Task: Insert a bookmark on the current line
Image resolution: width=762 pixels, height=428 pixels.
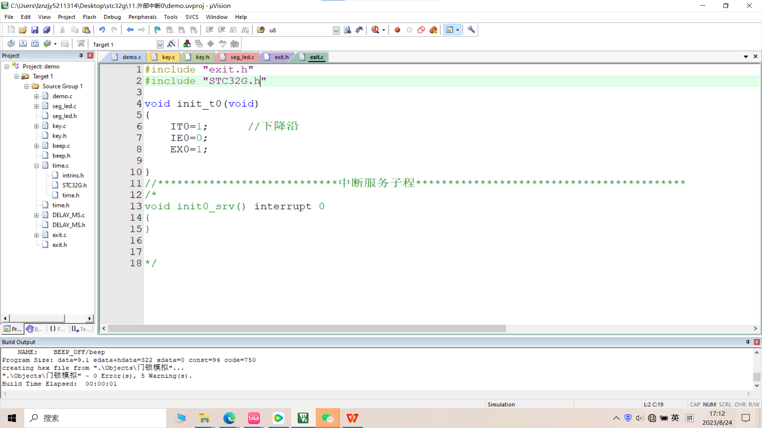Action: (x=158, y=30)
